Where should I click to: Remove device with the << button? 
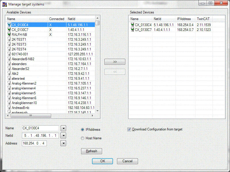[115, 72]
